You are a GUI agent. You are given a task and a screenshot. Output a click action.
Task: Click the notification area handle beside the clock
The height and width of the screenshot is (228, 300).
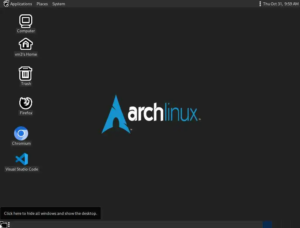pyautogui.click(x=260, y=4)
